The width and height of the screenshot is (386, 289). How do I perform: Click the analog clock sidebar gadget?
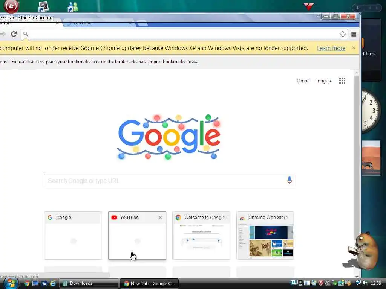point(371,111)
